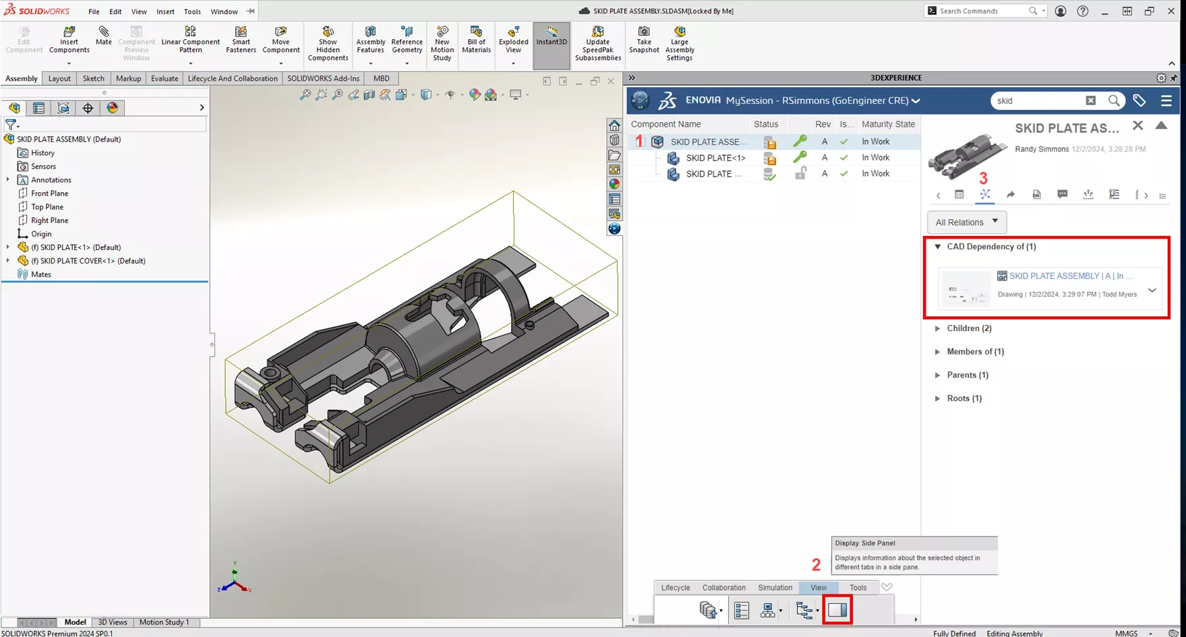Open ConfigurationManager tab in left panel

63,108
